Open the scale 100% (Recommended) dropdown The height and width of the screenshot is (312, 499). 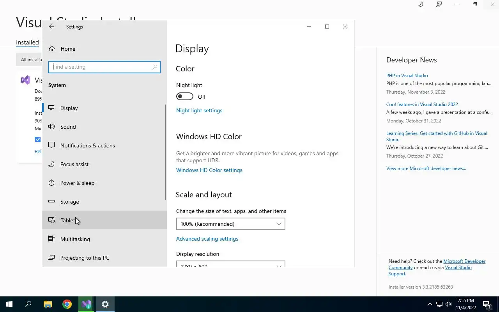[x=230, y=224]
